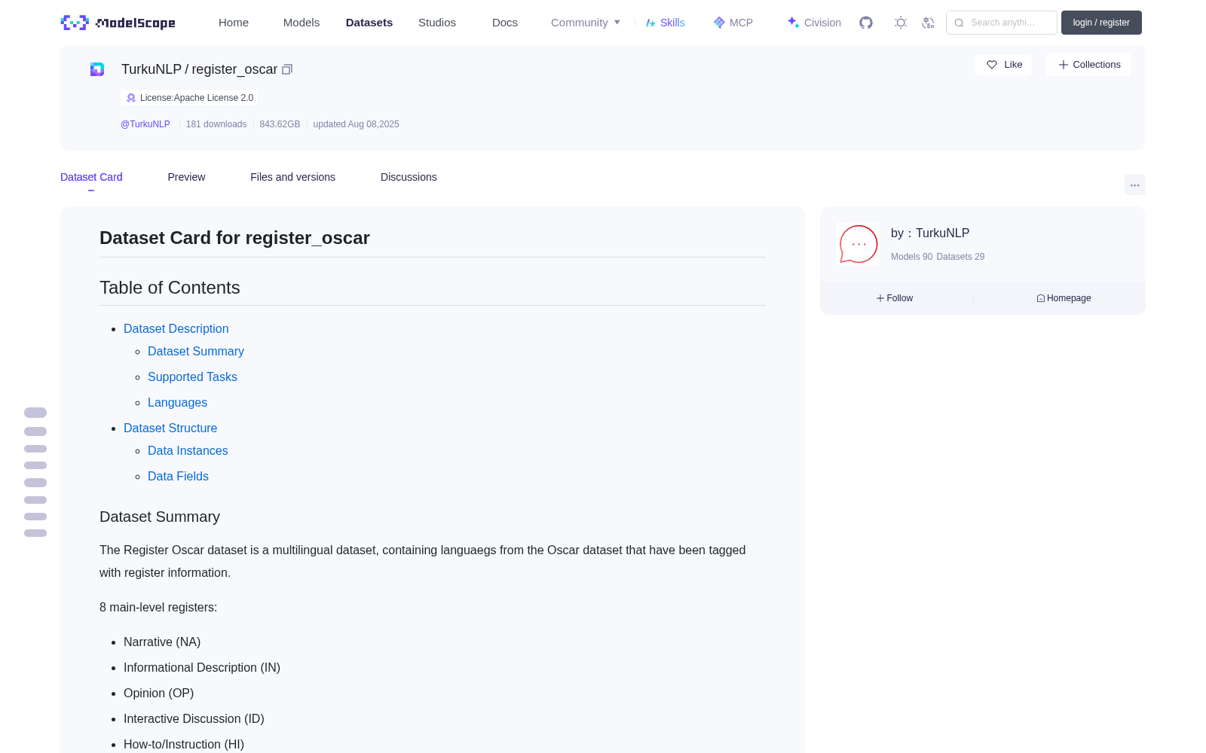Click the TurkuNLP organization avatar

[x=858, y=244]
